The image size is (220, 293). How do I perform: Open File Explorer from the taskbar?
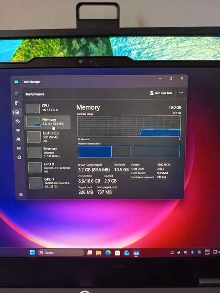point(98,253)
